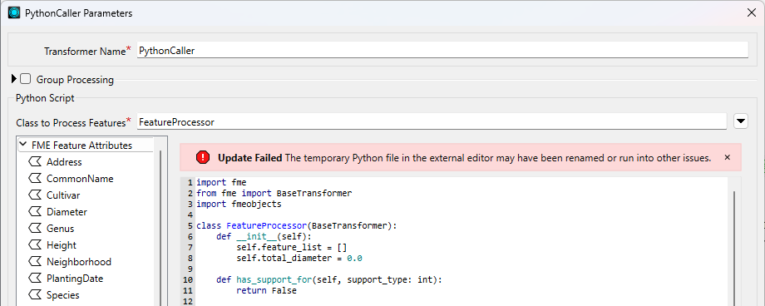Click line 'self.total_diameter = 0.0'
Image resolution: width=765 pixels, height=306 pixels.
pyautogui.click(x=299, y=258)
